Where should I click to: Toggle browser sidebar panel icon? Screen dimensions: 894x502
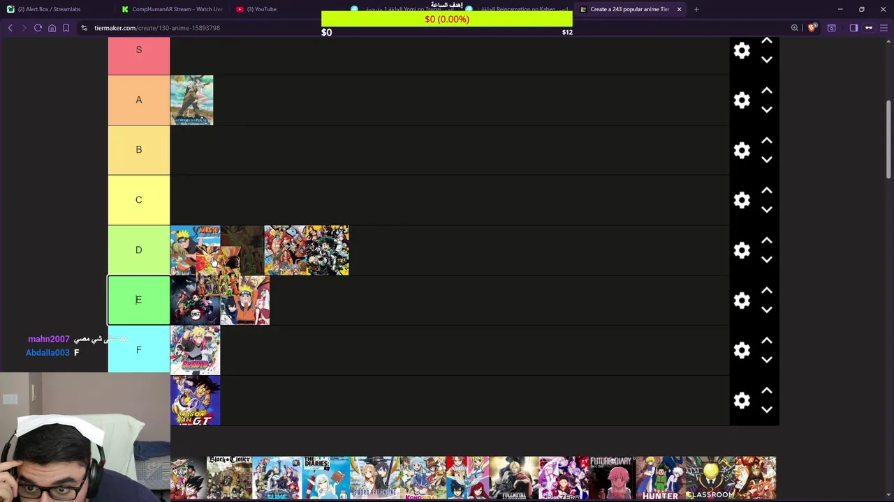[x=853, y=28]
